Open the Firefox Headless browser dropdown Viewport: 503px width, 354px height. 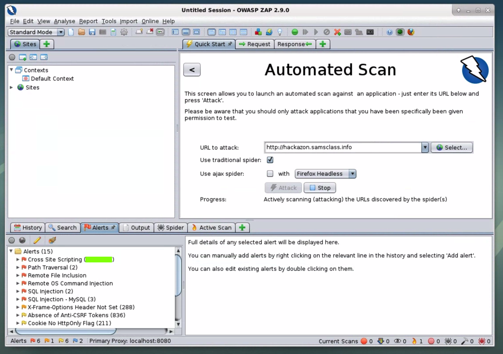(325, 173)
